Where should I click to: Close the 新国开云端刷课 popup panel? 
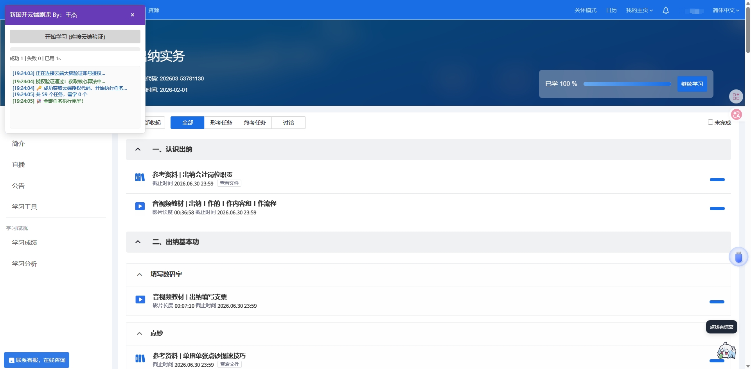[x=133, y=15]
